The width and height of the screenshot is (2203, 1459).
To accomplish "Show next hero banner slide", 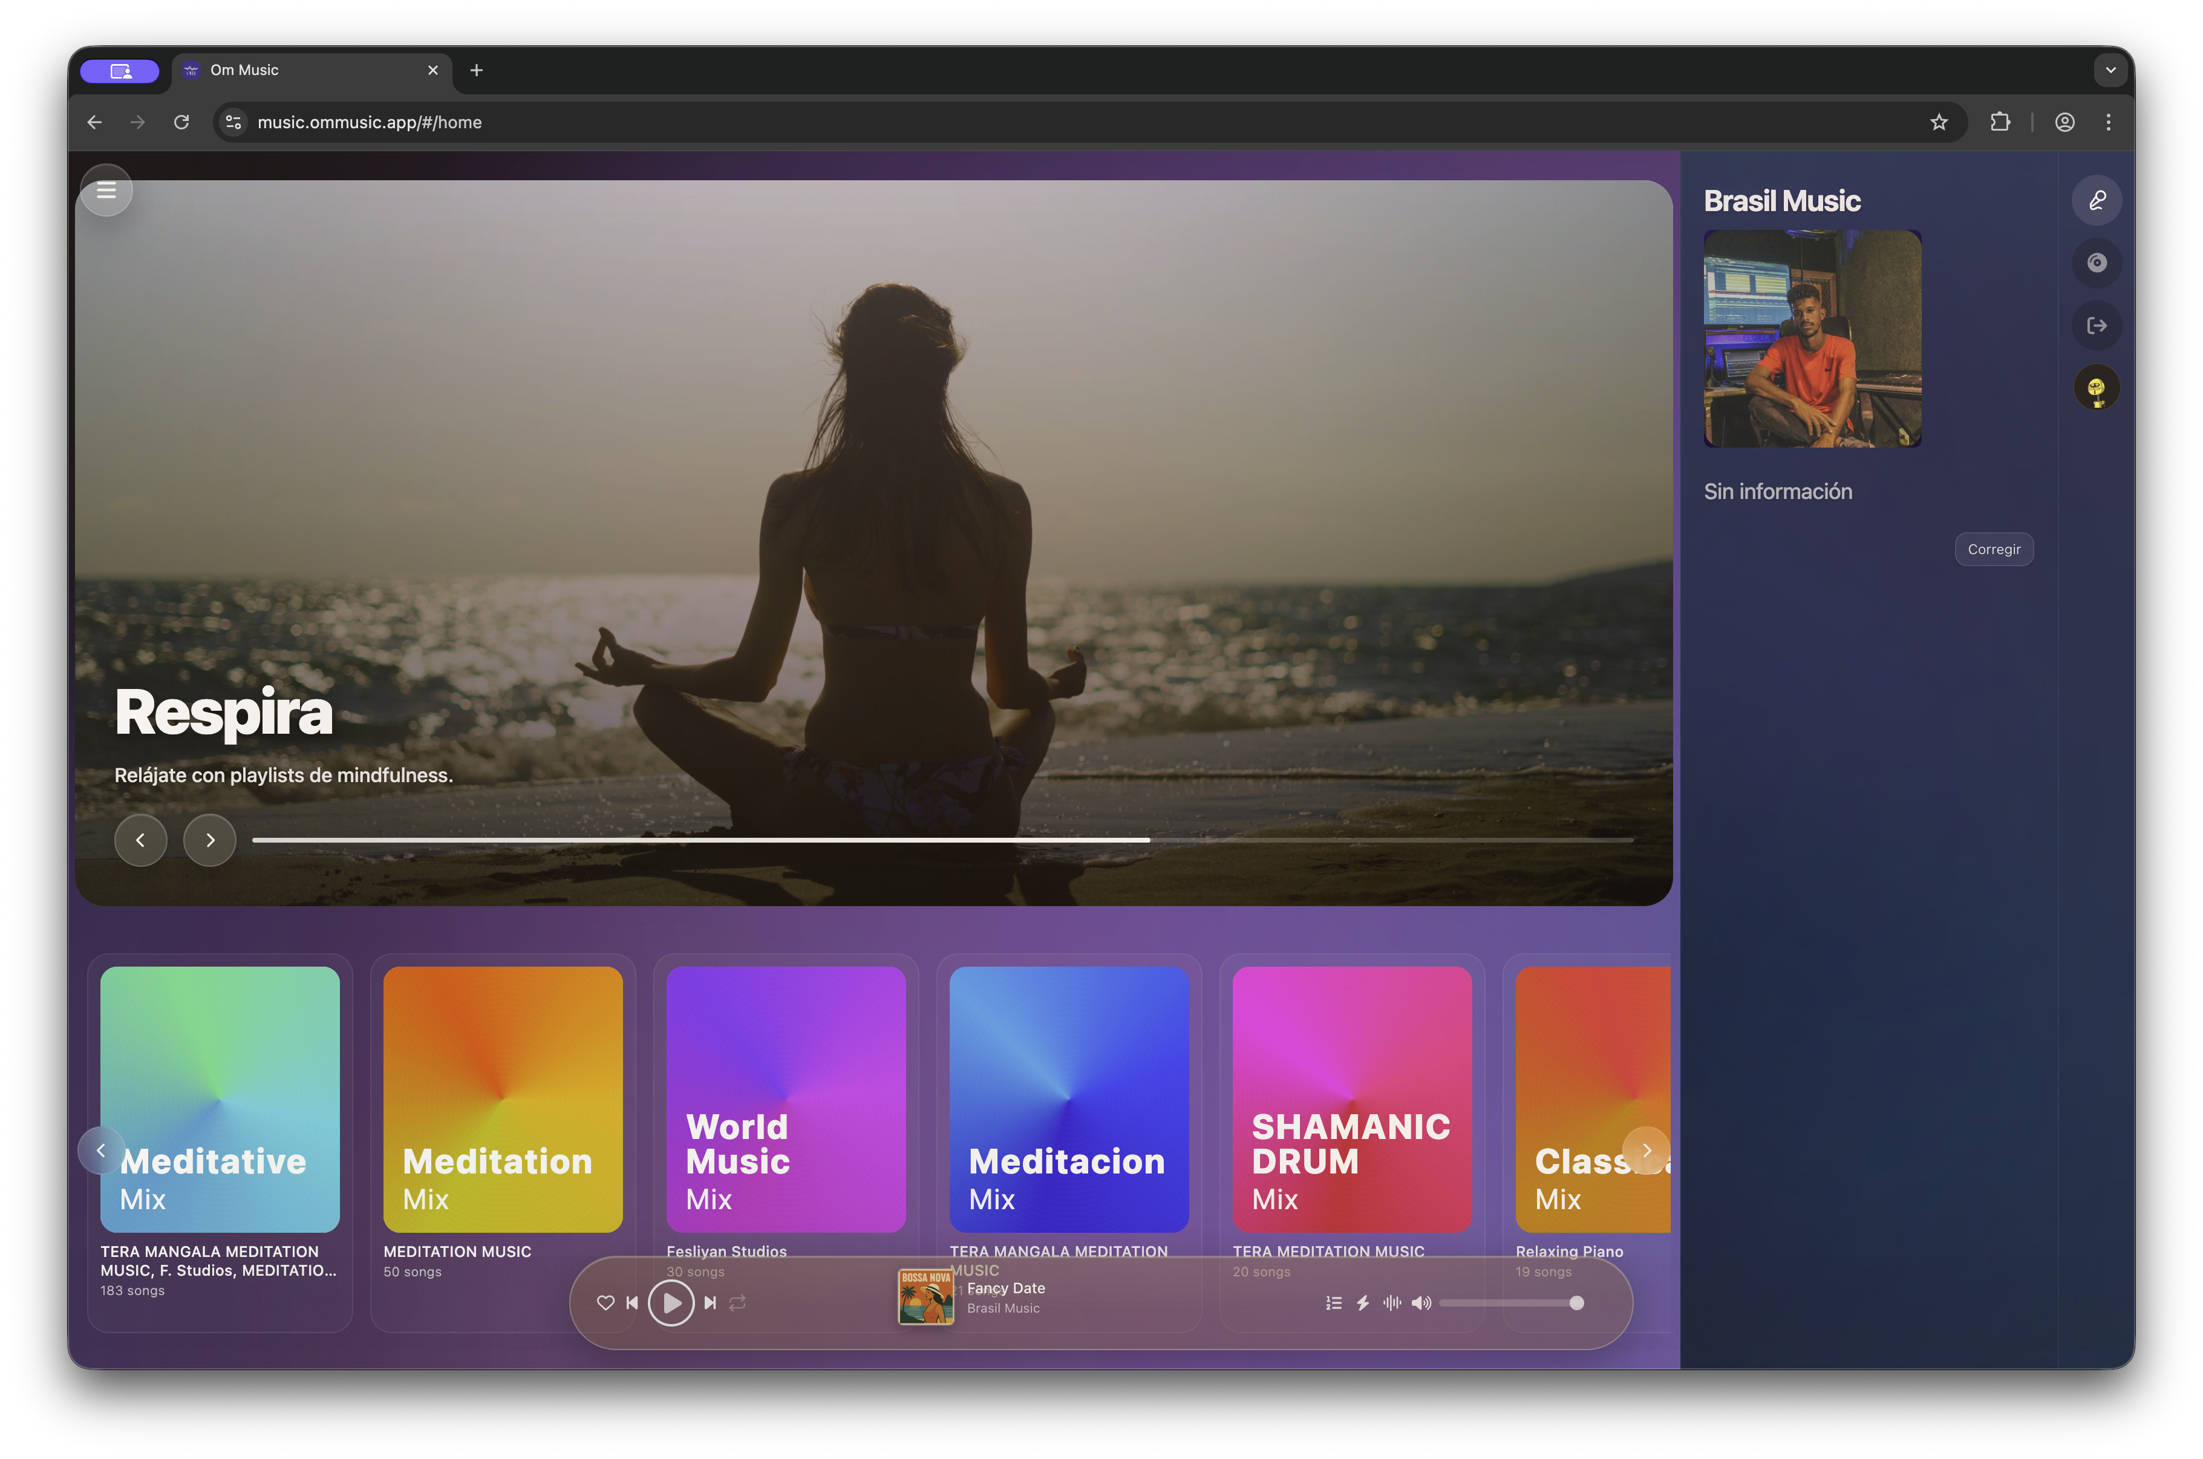I will 211,840.
